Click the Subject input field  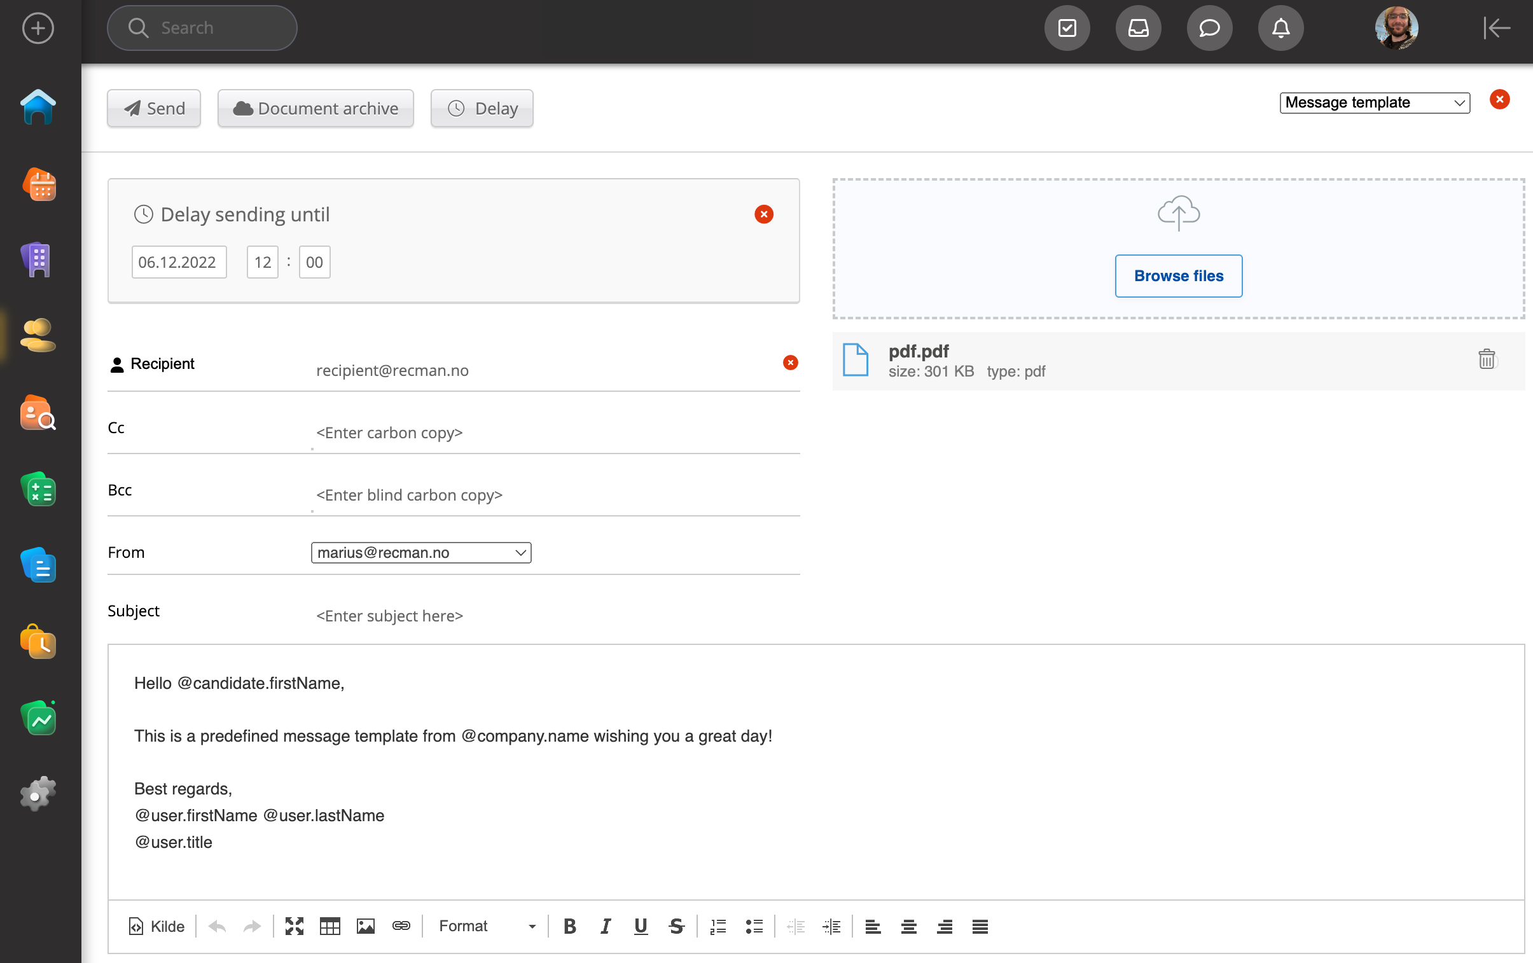pyautogui.click(x=554, y=616)
